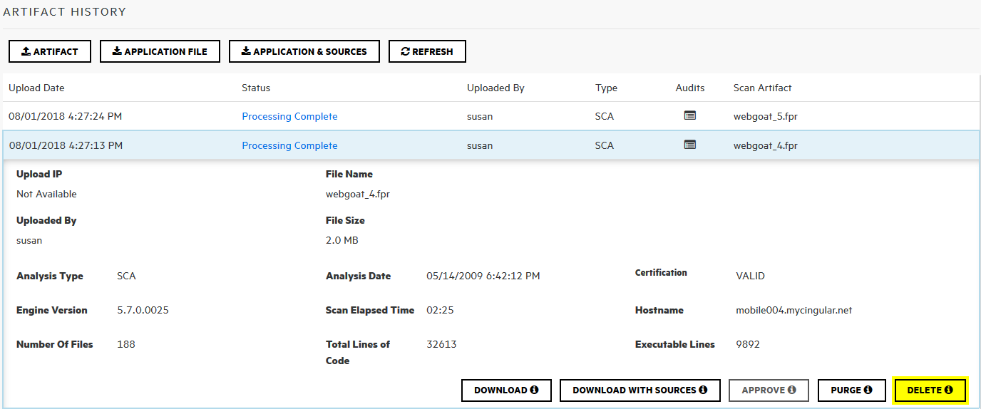Open Processing Complete link for webgoat_4.fpr
Screen dimensions: 981x409
(x=289, y=145)
